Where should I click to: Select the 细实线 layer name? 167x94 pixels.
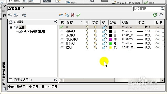tap(71, 43)
